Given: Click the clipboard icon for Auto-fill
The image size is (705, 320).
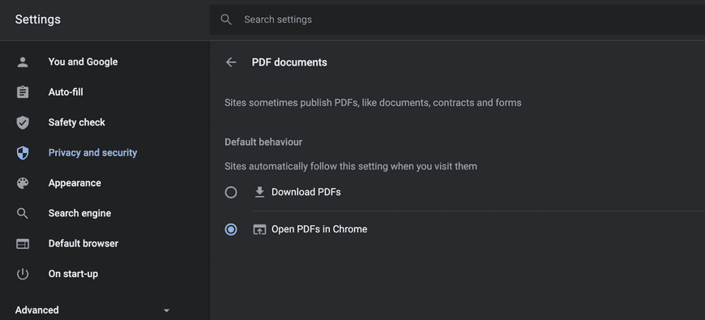Looking at the screenshot, I should (x=23, y=92).
